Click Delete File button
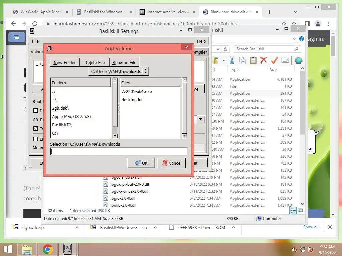This screenshot has width=342, height=256. [x=95, y=62]
